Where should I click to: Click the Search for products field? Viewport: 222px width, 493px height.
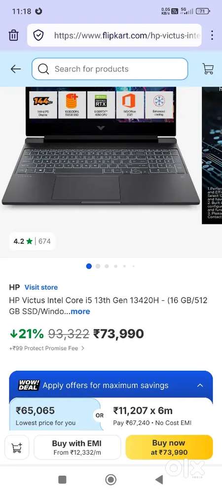click(x=110, y=69)
